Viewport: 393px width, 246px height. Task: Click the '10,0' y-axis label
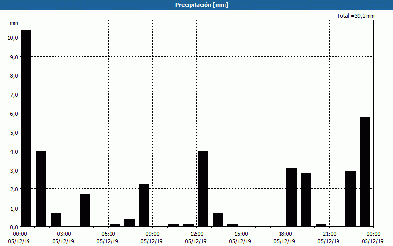point(13,38)
